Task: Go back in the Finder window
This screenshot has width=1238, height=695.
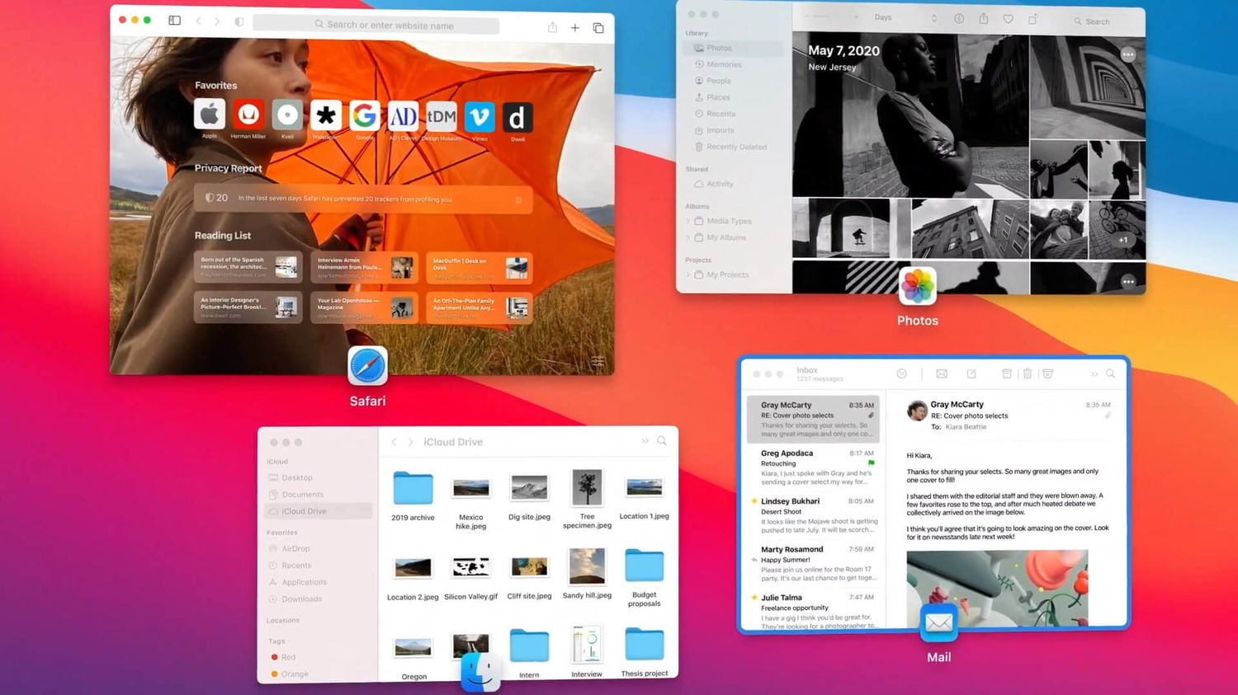Action: coord(395,442)
